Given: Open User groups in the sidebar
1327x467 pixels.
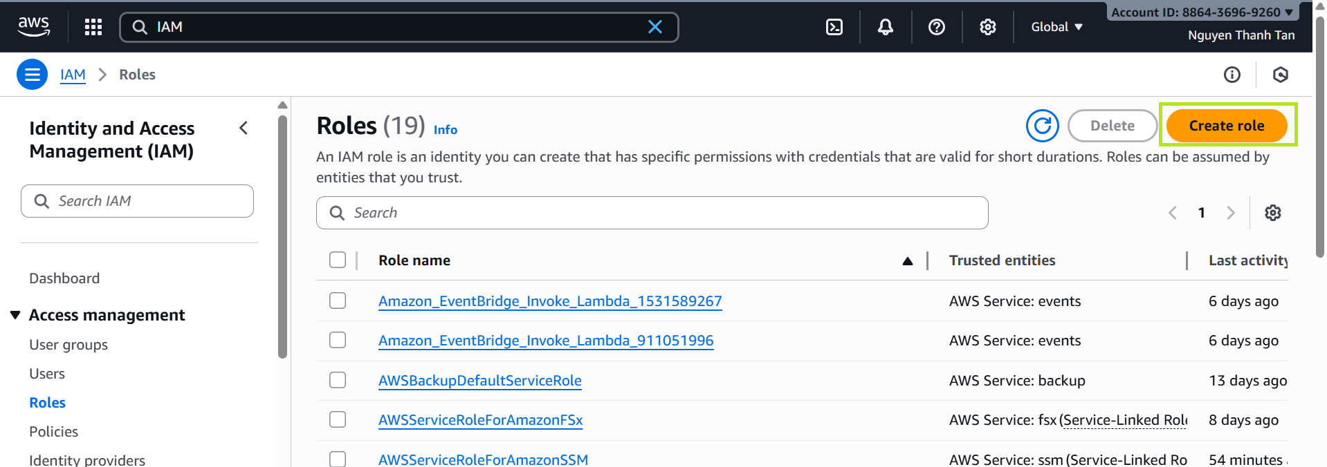Looking at the screenshot, I should pyautogui.click(x=68, y=345).
